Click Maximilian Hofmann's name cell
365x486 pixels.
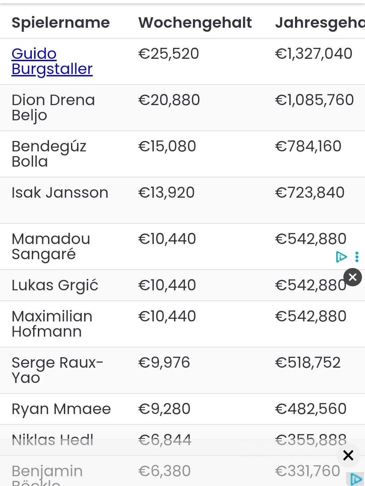[52, 324]
